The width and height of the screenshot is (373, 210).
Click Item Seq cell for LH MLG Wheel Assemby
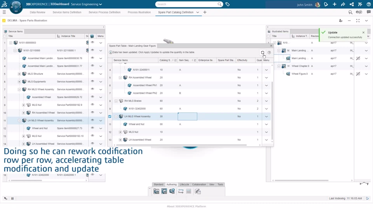pyautogui.click(x=187, y=116)
